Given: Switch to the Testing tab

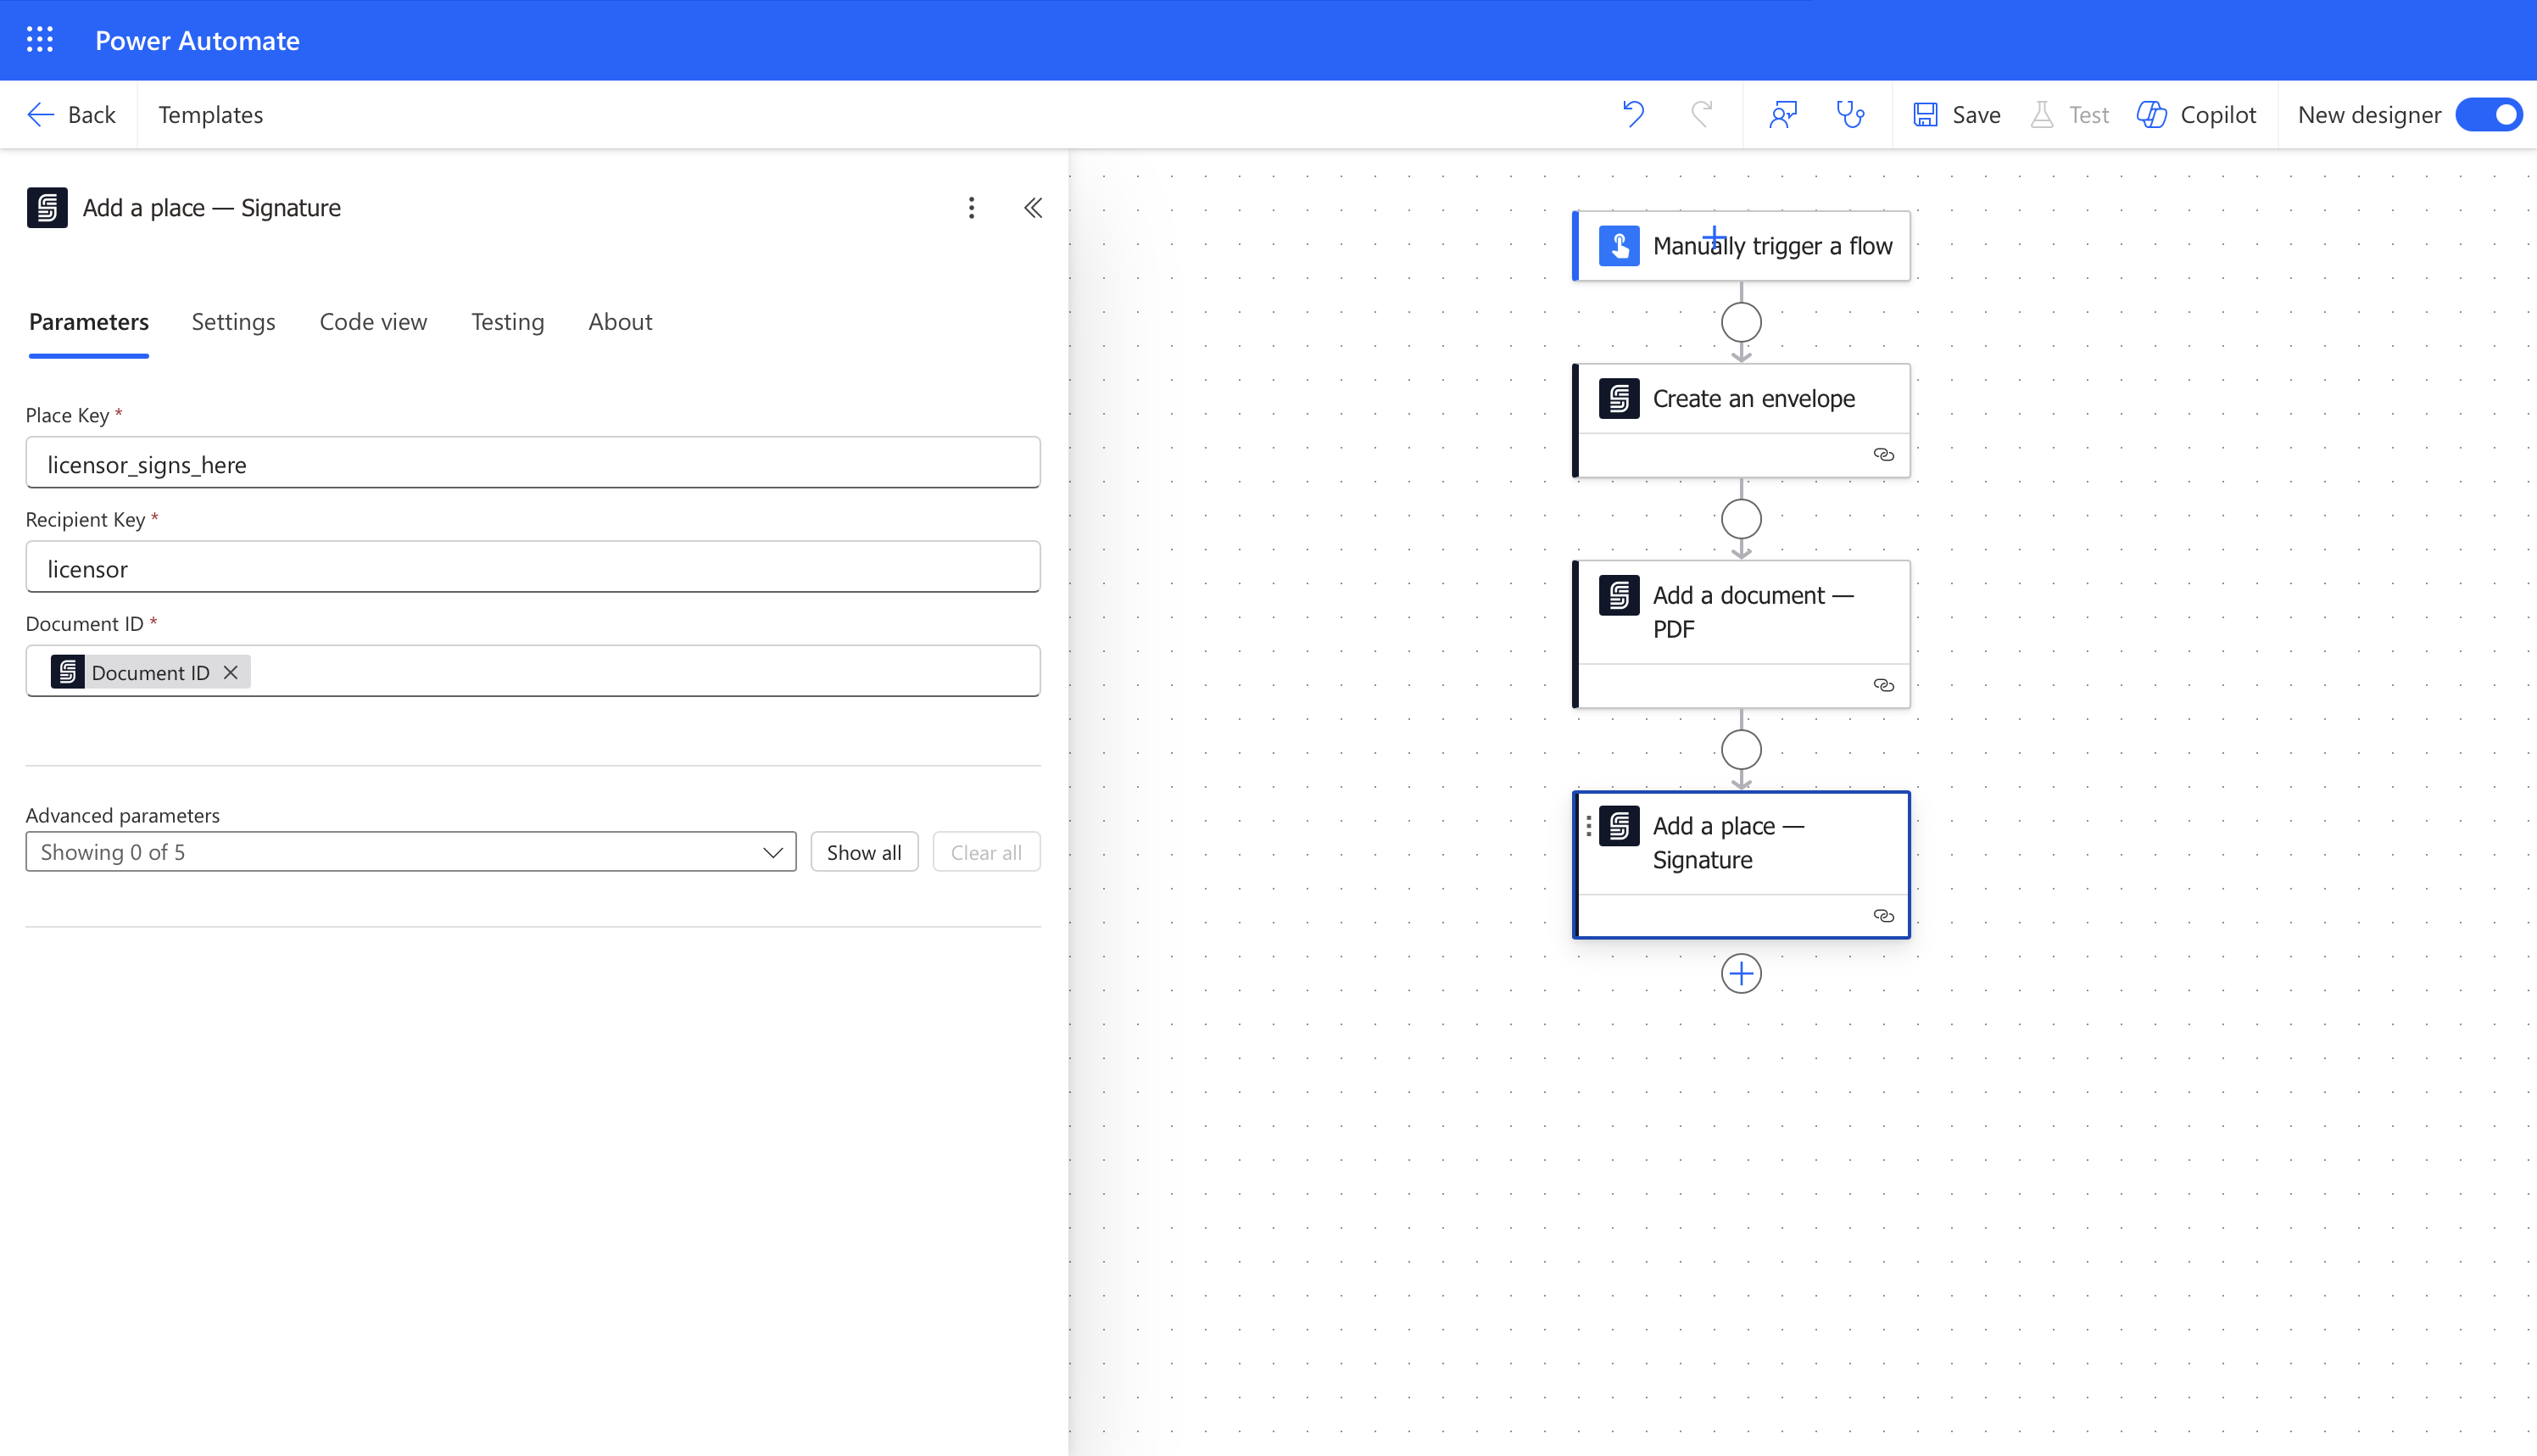Looking at the screenshot, I should point(508,322).
